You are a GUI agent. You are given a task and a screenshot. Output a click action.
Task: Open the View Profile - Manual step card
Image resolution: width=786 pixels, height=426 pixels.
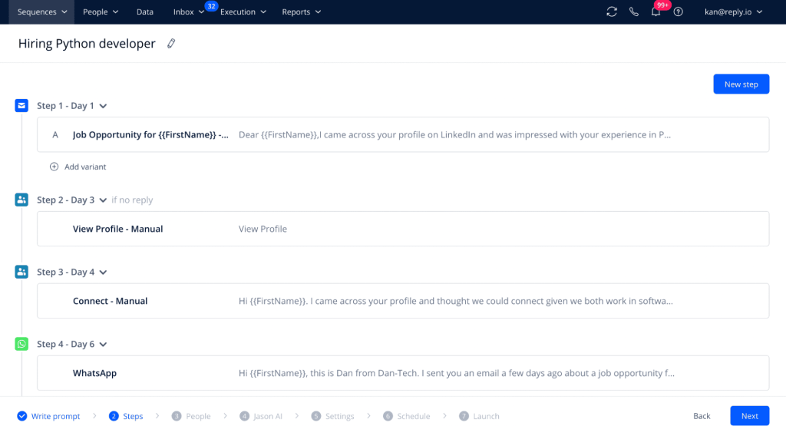tap(403, 229)
